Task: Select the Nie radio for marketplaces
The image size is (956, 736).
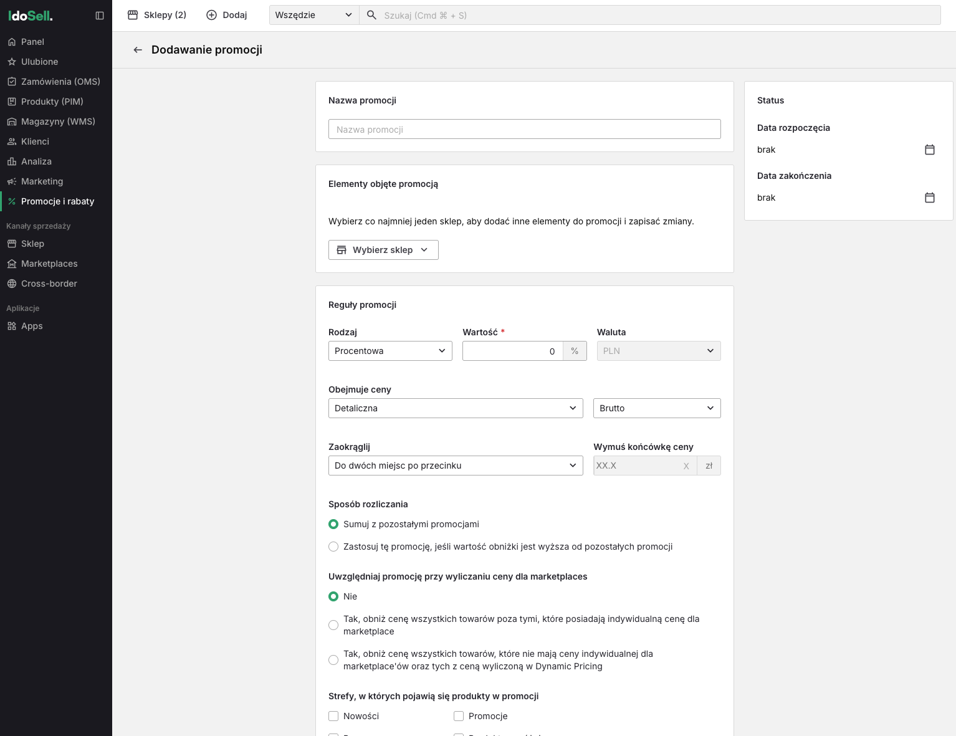Action: [333, 596]
